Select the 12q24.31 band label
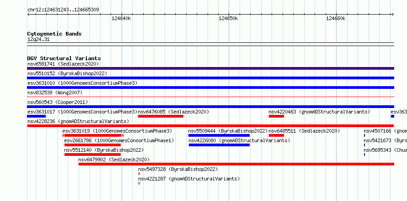Viewport: 407px width, 201px height. pyautogui.click(x=38, y=40)
